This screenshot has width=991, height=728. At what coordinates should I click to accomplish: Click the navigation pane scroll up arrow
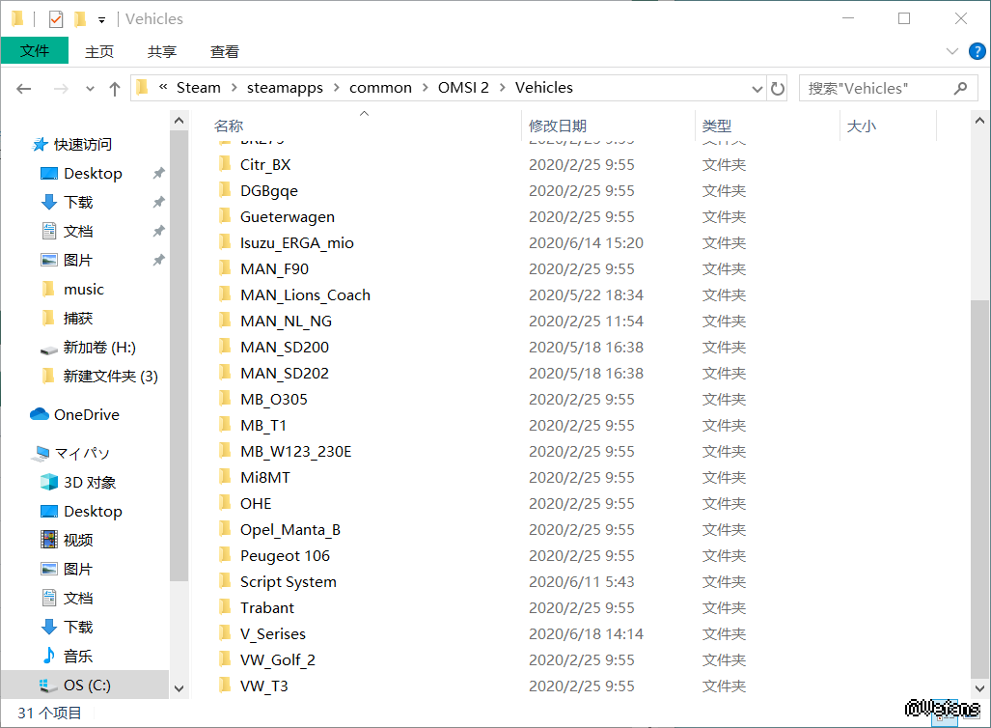(x=179, y=121)
